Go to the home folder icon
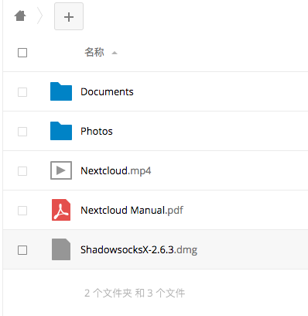 [x=20, y=16]
